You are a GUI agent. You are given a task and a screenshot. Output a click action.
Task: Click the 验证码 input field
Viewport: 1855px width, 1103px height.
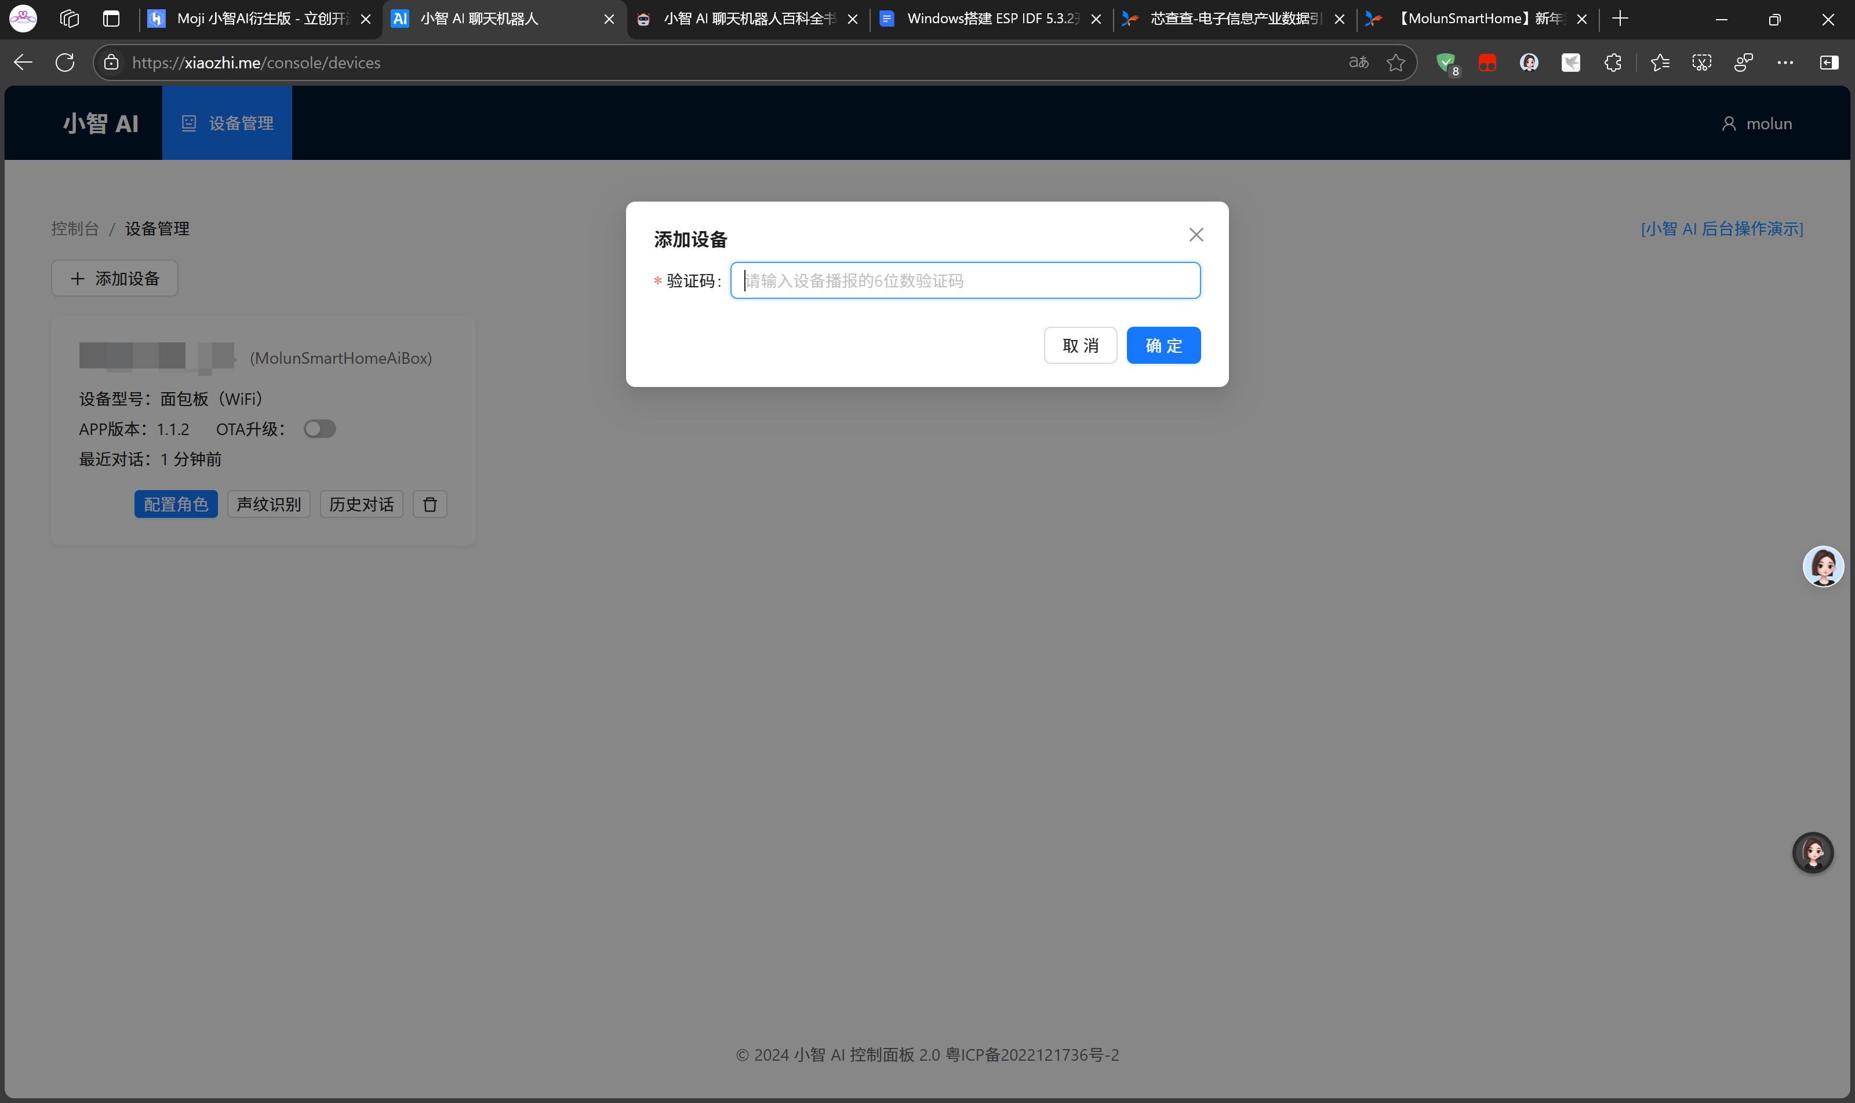coord(965,280)
